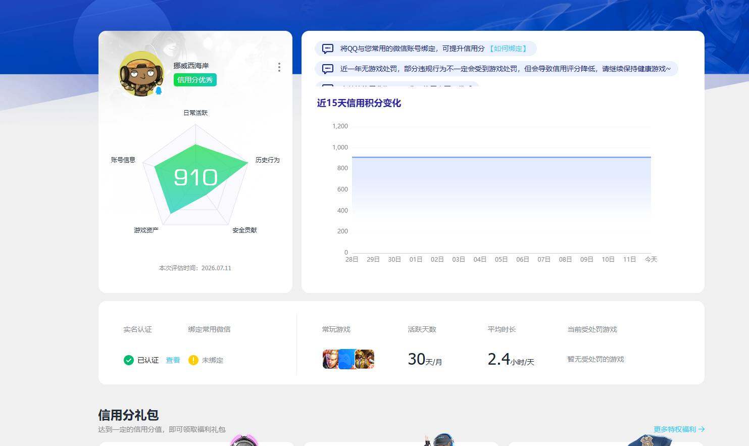The height and width of the screenshot is (446, 749).
Task: Click the 安全贡献 radar axis label
Action: tap(244, 230)
